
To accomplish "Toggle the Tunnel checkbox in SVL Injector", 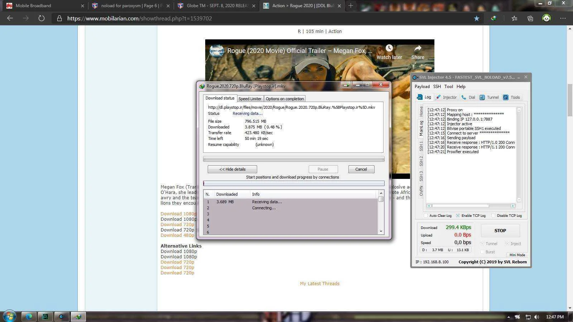I will coord(482,244).
